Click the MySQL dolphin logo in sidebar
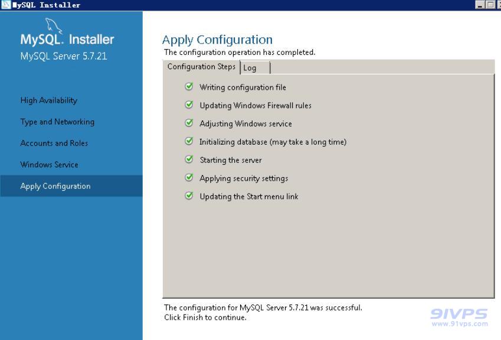The height and width of the screenshot is (340, 501). (x=53, y=25)
